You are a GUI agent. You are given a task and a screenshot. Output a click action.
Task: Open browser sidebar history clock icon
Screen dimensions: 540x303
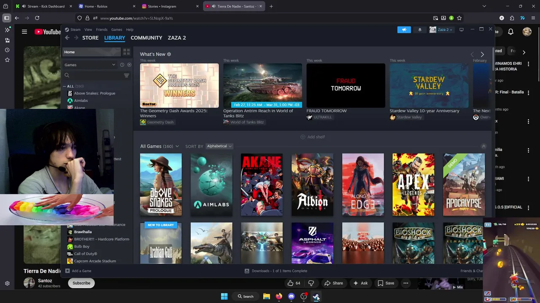tap(7, 50)
